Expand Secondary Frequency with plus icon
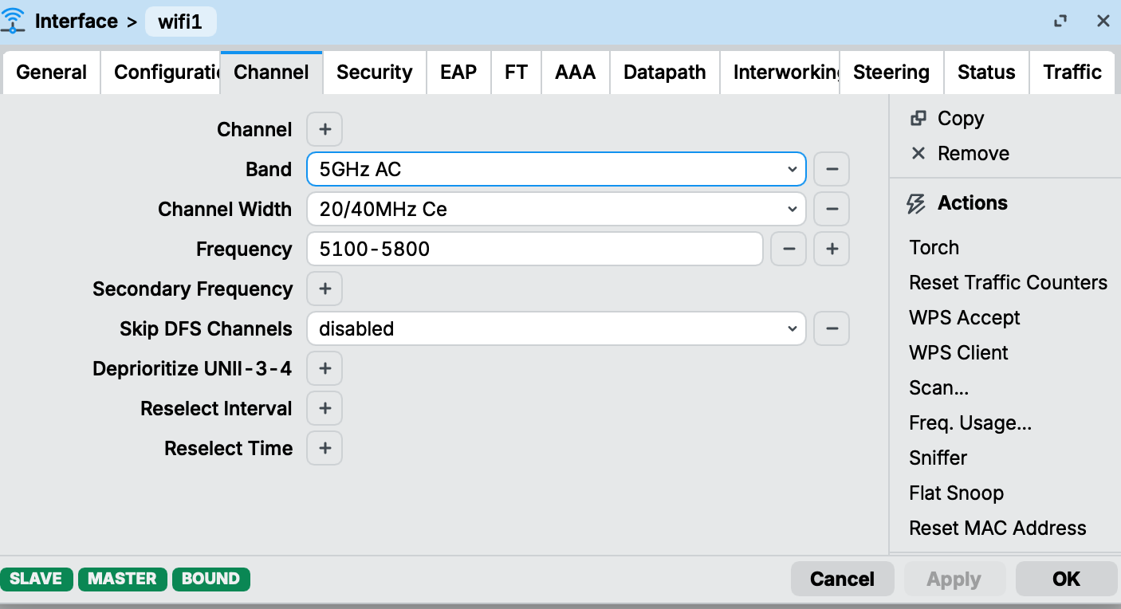Image resolution: width=1121 pixels, height=609 pixels. (x=324, y=289)
